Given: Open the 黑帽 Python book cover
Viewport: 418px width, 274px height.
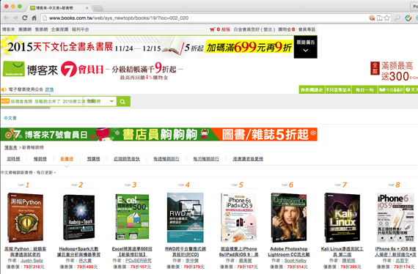Looking at the screenshot, I should pyautogui.click(x=26, y=218).
